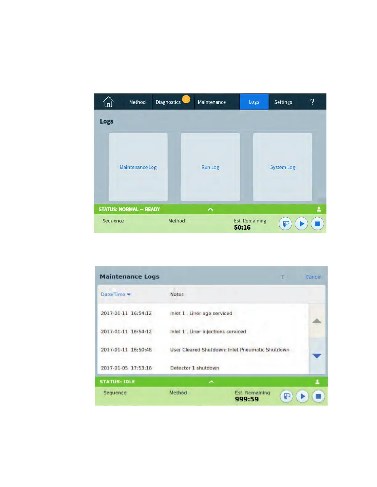The image size is (377, 487).
Task: Stop run with stop button in Maintenance Logs screen
Action: click(x=318, y=396)
